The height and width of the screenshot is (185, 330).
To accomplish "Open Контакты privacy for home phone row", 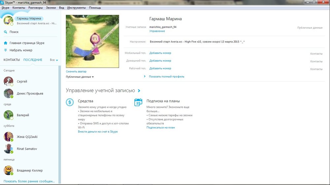I will click(316, 61).
